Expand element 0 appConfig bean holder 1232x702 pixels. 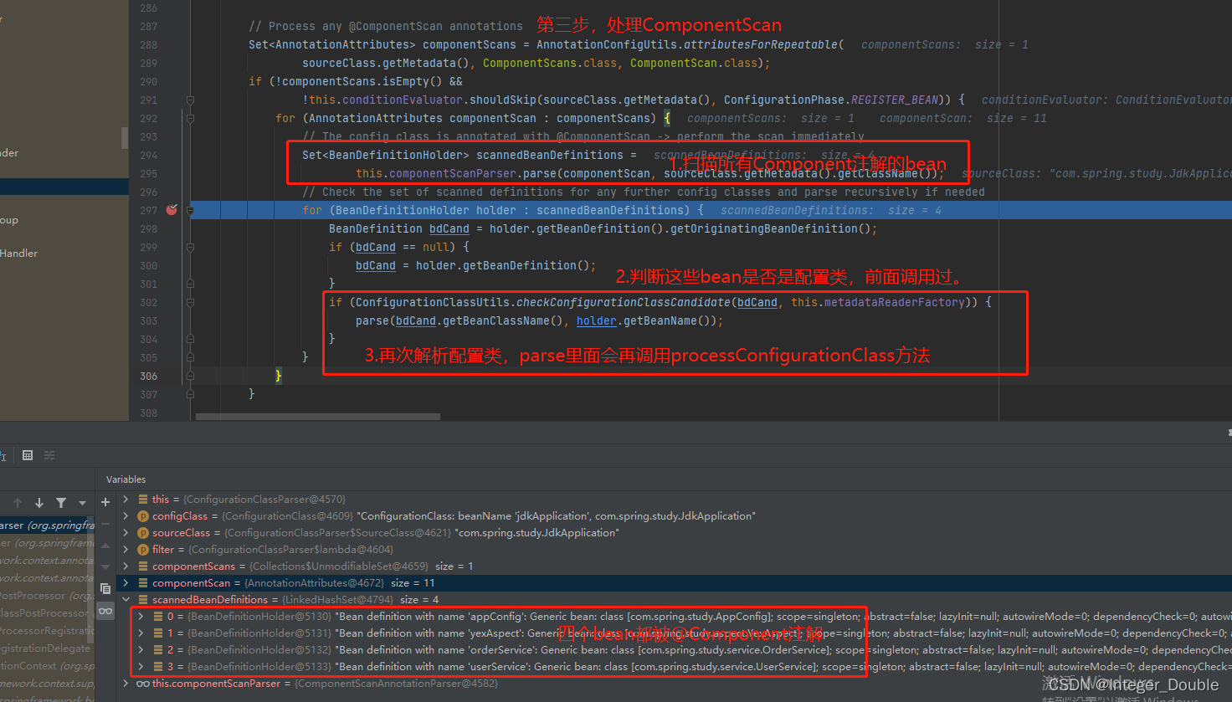tap(141, 617)
